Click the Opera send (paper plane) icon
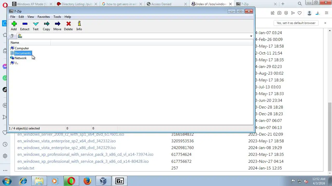 click(293, 13)
